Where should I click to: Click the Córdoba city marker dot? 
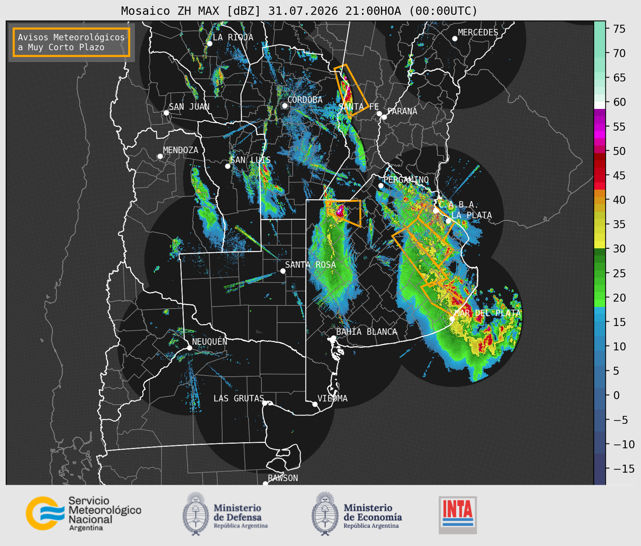coord(285,106)
